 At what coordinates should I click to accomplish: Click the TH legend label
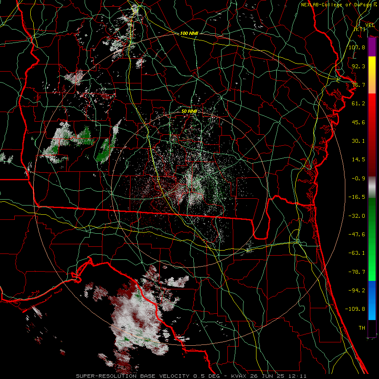point(362,328)
